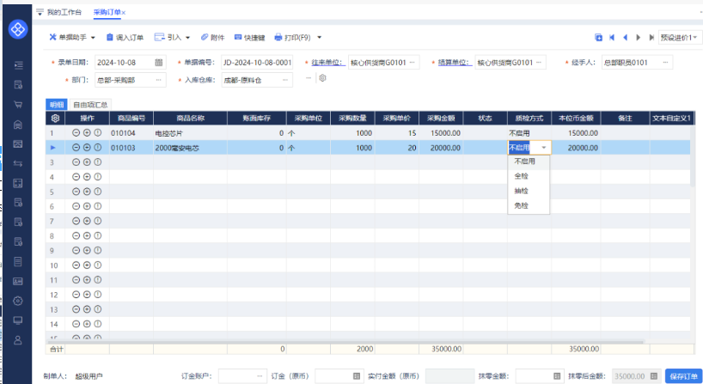Choose 抽检 in dropdown list
Image resolution: width=703 pixels, height=384 pixels.
(529, 191)
